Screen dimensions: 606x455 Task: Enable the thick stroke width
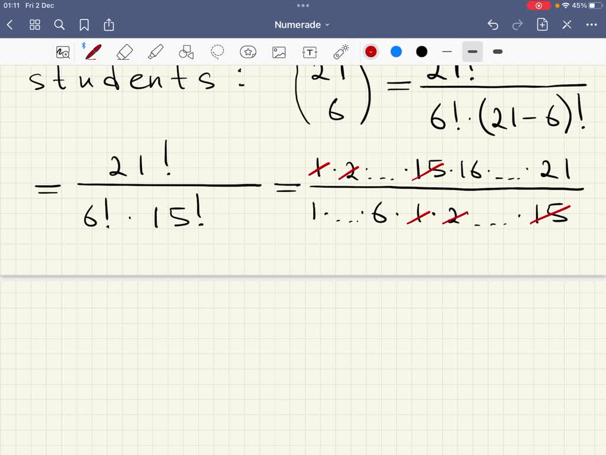(x=498, y=52)
